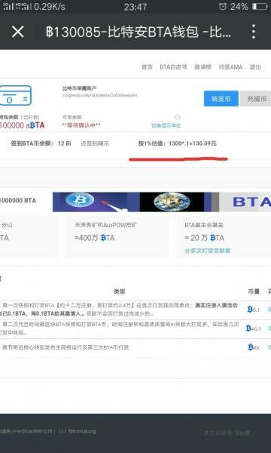Log out via 退出
Screen dimensions: 271x453
tap(255, 67)
